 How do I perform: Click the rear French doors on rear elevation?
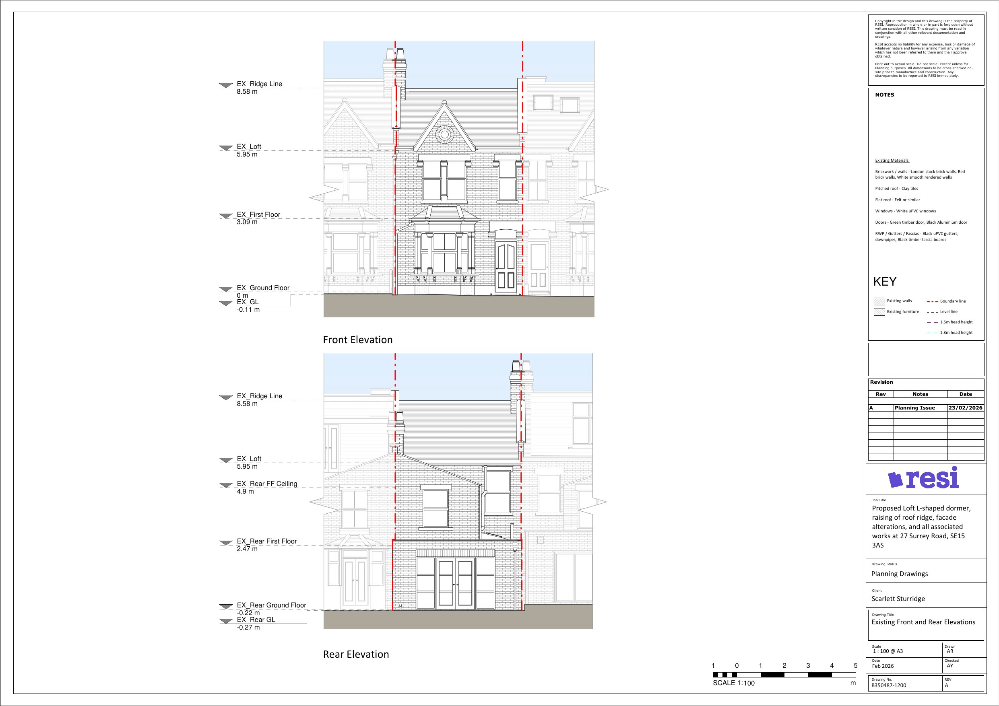(x=456, y=584)
